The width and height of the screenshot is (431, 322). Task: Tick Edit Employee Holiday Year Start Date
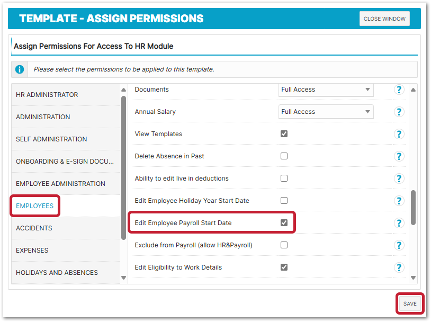(284, 201)
